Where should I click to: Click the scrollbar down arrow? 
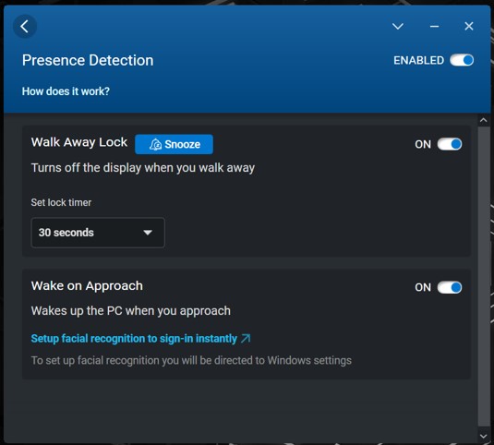[483, 436]
